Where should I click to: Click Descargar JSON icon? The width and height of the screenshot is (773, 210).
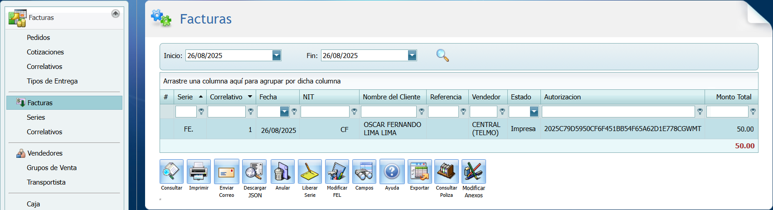tap(254, 172)
